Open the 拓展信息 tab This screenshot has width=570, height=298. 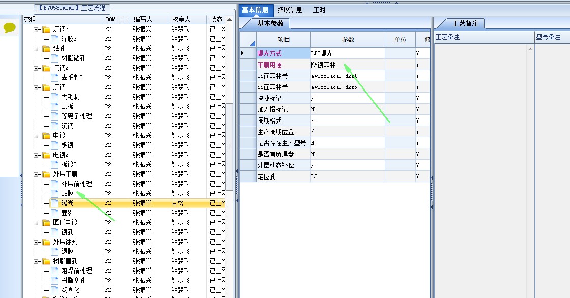[290, 10]
